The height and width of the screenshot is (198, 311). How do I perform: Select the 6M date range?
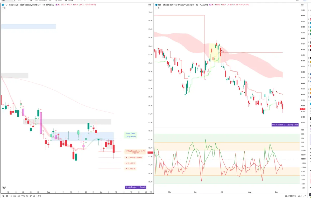19,196
